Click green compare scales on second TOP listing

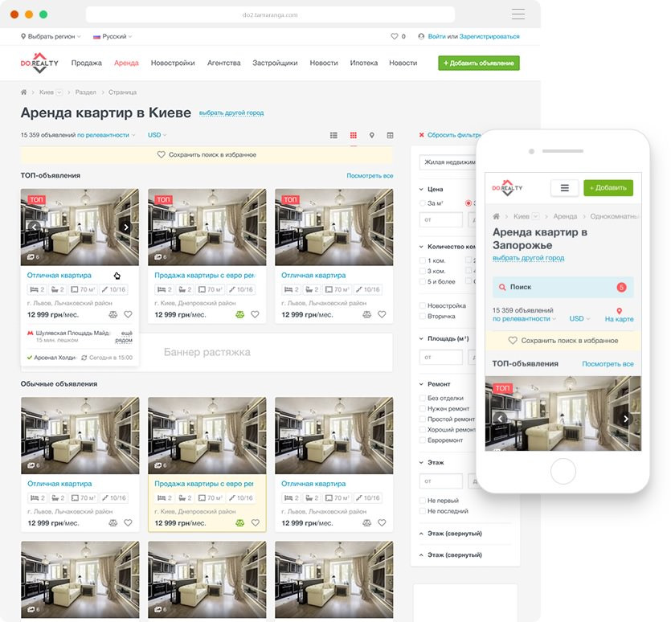(239, 314)
